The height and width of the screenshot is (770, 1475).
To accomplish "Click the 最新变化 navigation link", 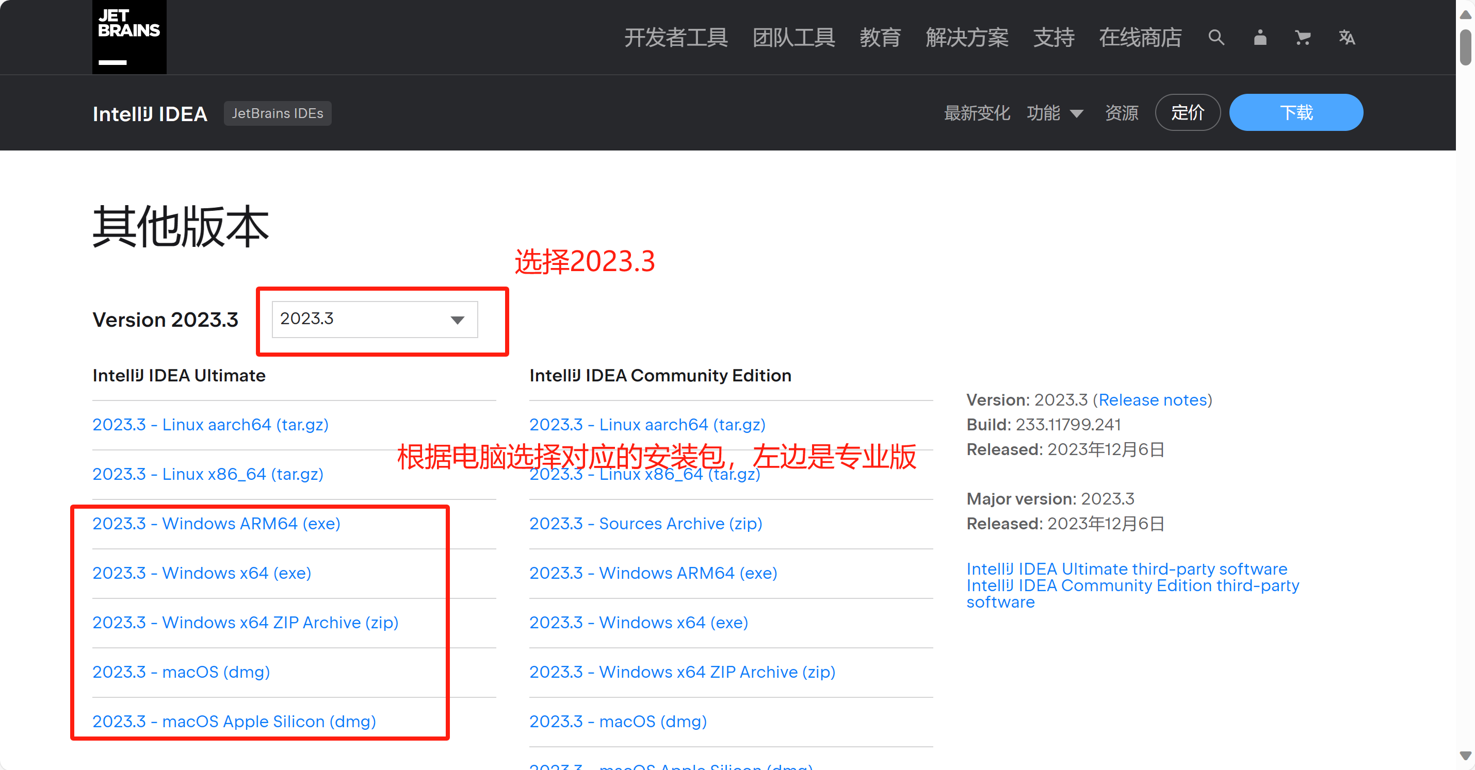I will pos(977,113).
